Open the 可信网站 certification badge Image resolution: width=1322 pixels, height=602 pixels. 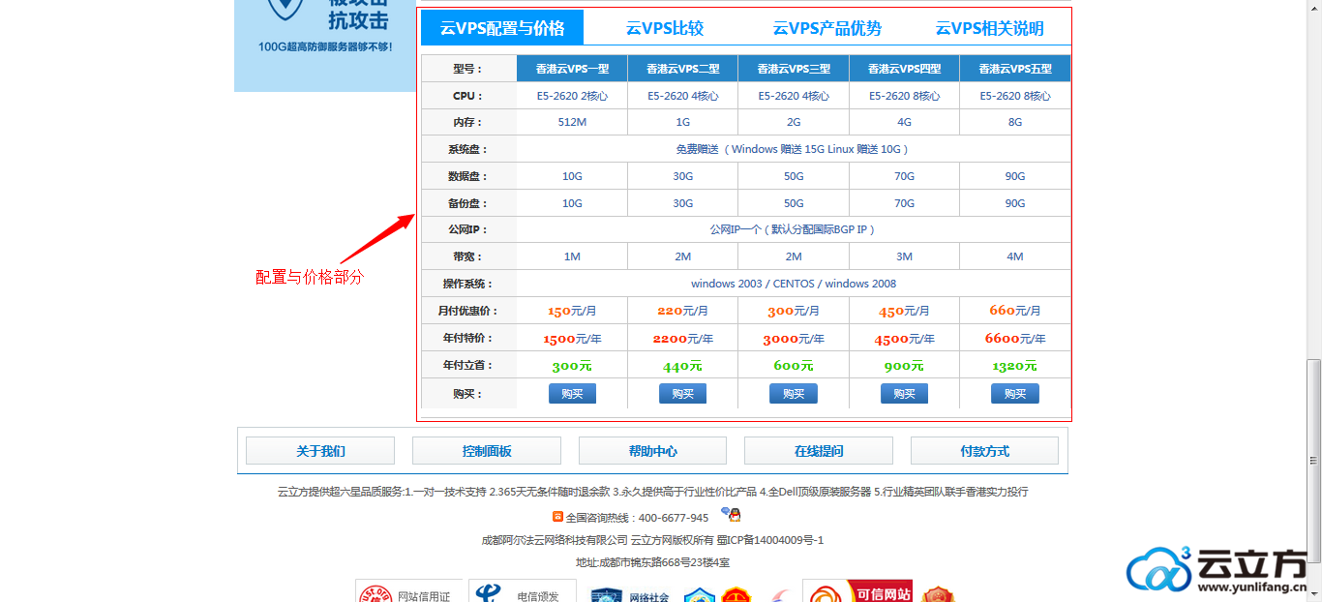point(859,592)
